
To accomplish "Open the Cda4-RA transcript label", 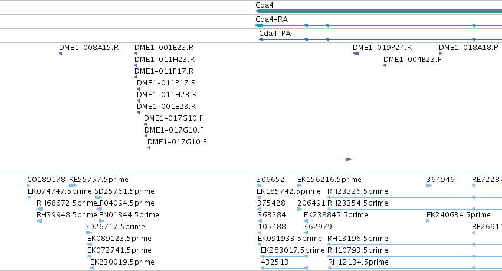I will click(x=272, y=19).
